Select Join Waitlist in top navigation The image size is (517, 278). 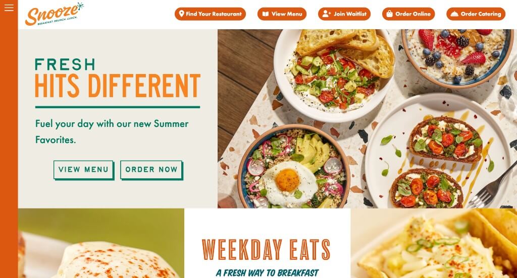click(344, 14)
